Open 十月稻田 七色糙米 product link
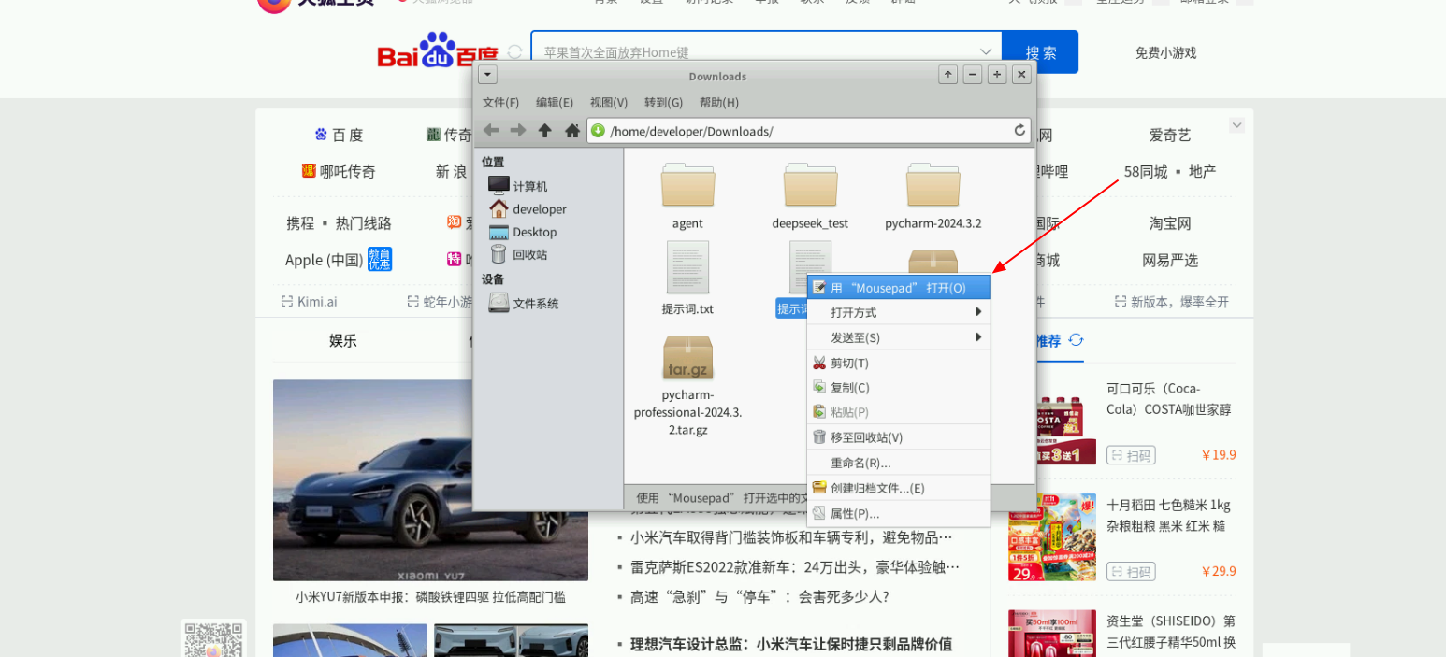1446x657 pixels. (x=1169, y=515)
